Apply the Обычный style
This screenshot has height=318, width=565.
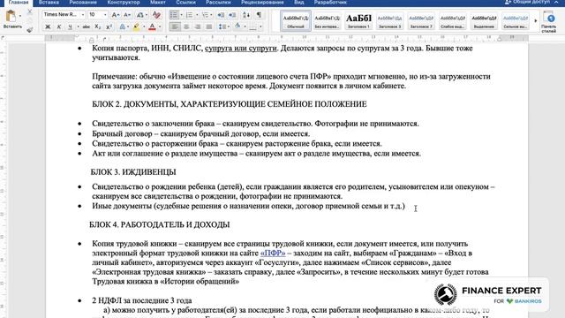point(296,20)
